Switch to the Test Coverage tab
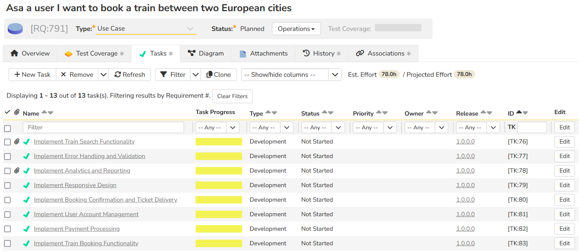The width and height of the screenshot is (579, 252). point(94,53)
